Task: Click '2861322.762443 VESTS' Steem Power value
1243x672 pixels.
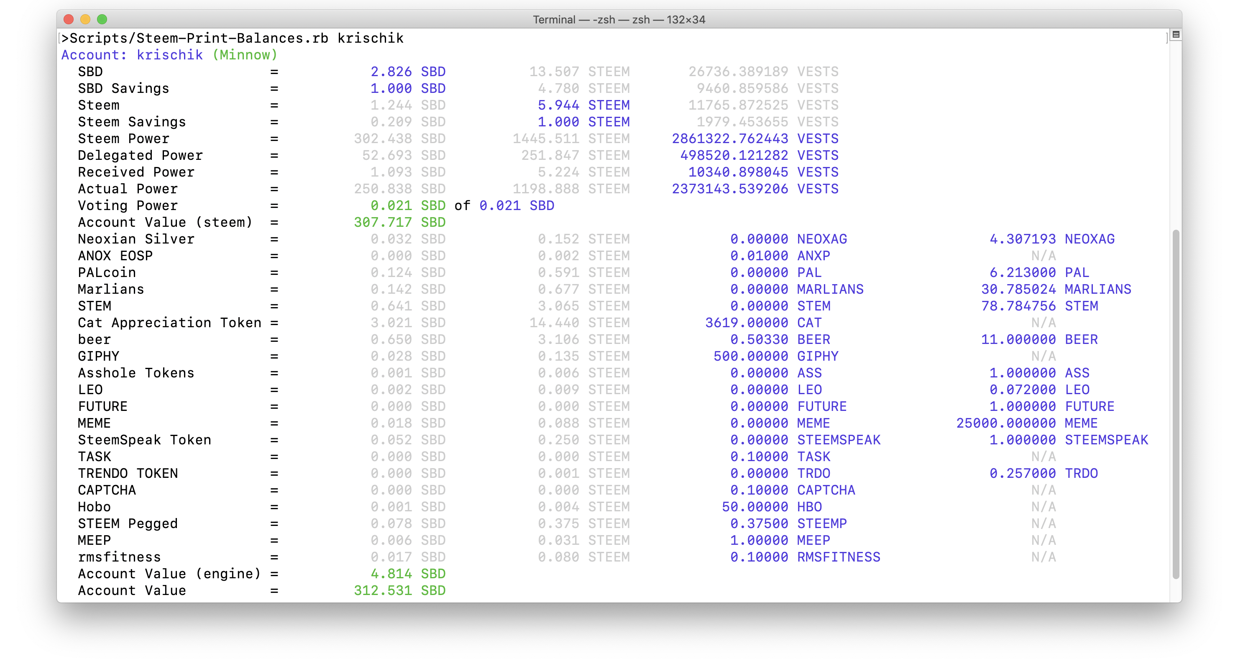Action: 754,139
